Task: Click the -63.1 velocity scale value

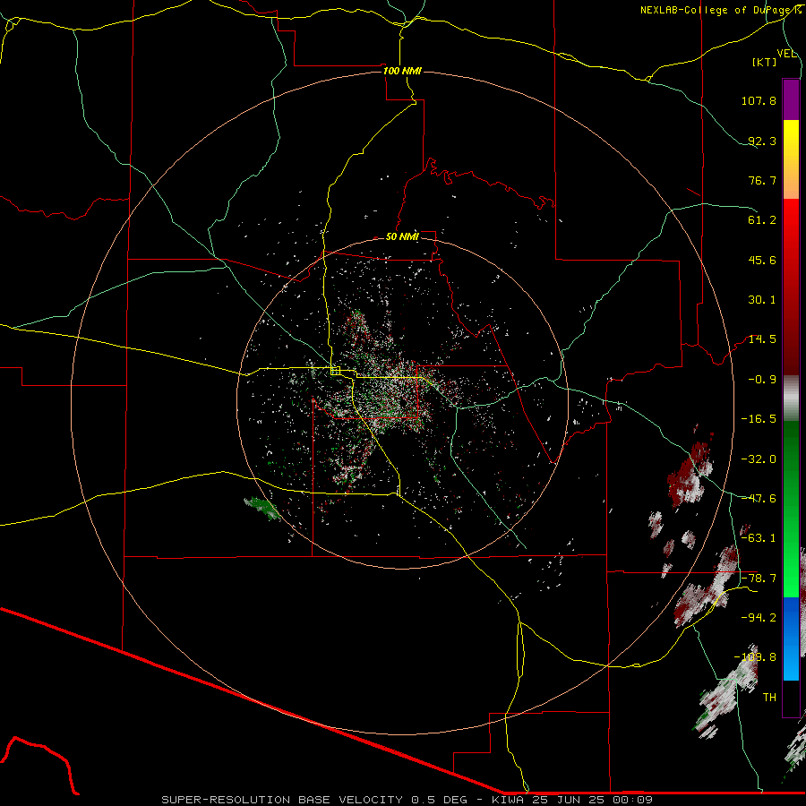Action: pos(759,538)
